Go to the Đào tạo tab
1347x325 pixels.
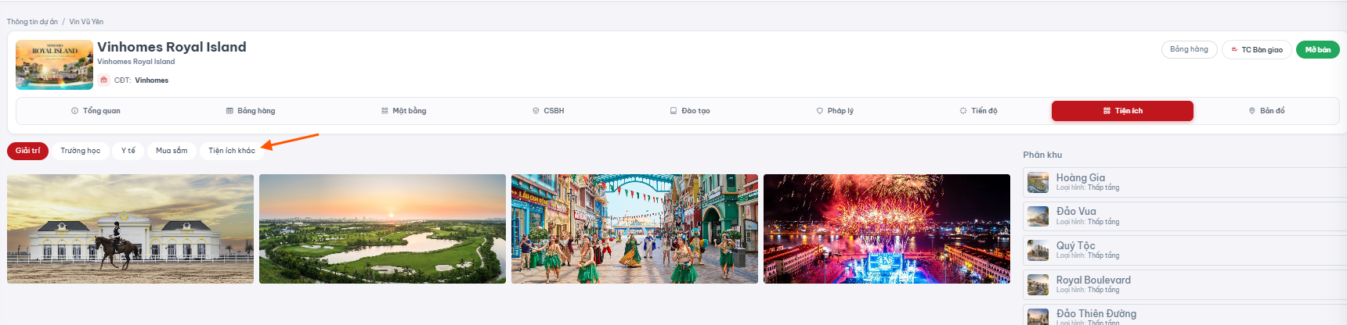tap(690, 111)
